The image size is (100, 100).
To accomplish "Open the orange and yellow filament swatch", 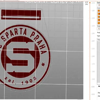I will [99, 23].
